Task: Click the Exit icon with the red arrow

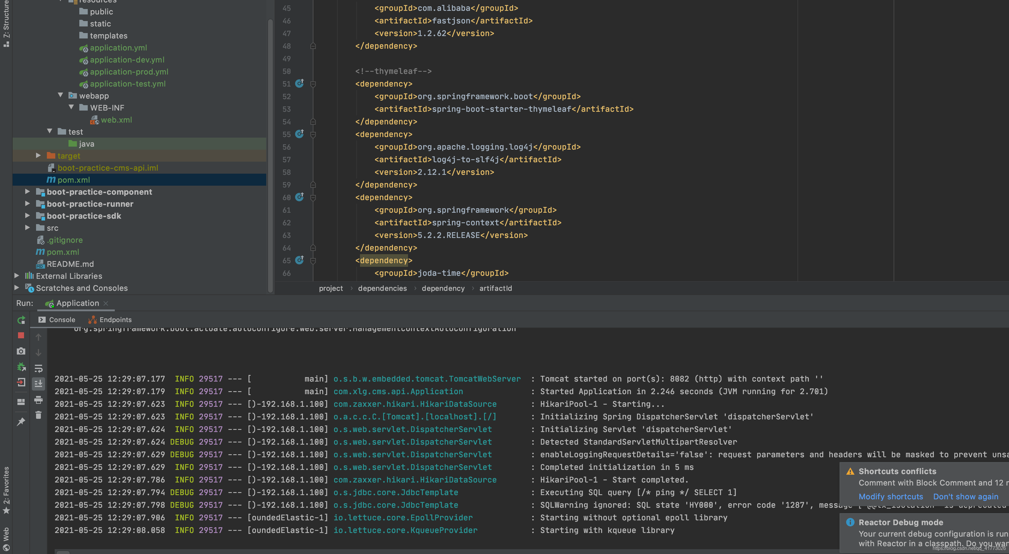Action: (x=21, y=382)
